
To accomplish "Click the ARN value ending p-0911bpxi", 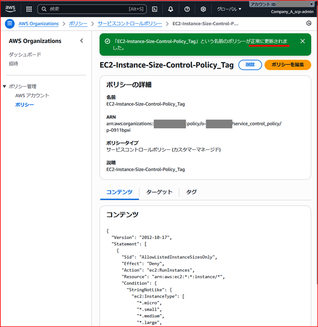I will tap(194, 127).
